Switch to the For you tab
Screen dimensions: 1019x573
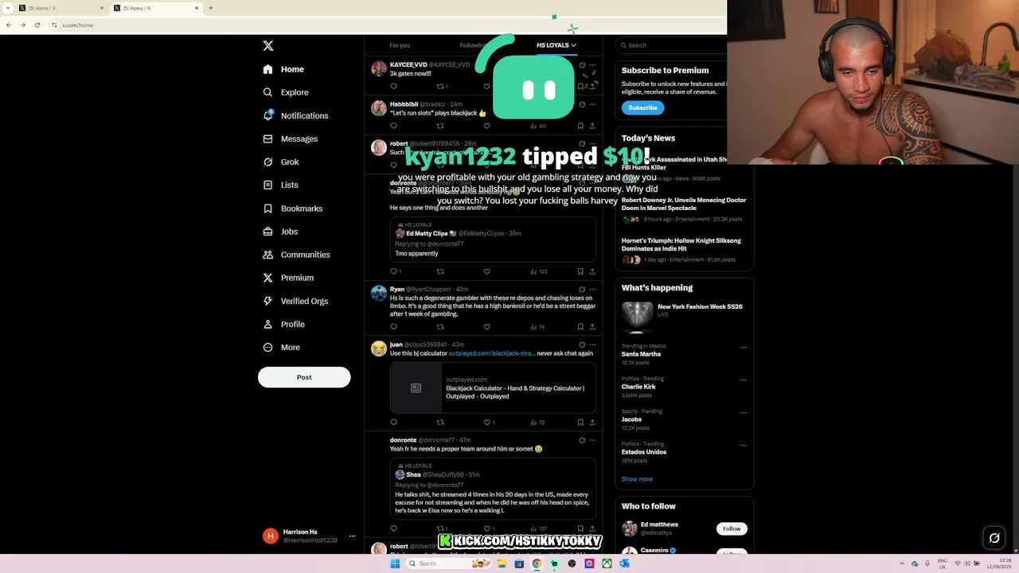tap(400, 45)
